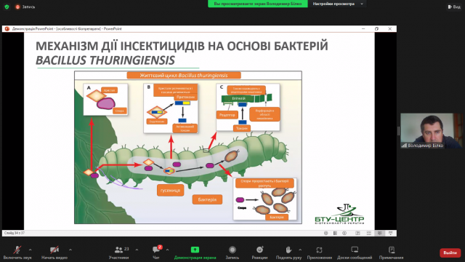Expand participants options arrow
This screenshot has width=465, height=262.
point(137,250)
